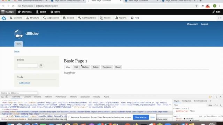Click the browser address bar URL
The width and height of the screenshot is (223, 125).
(x=47, y=6)
